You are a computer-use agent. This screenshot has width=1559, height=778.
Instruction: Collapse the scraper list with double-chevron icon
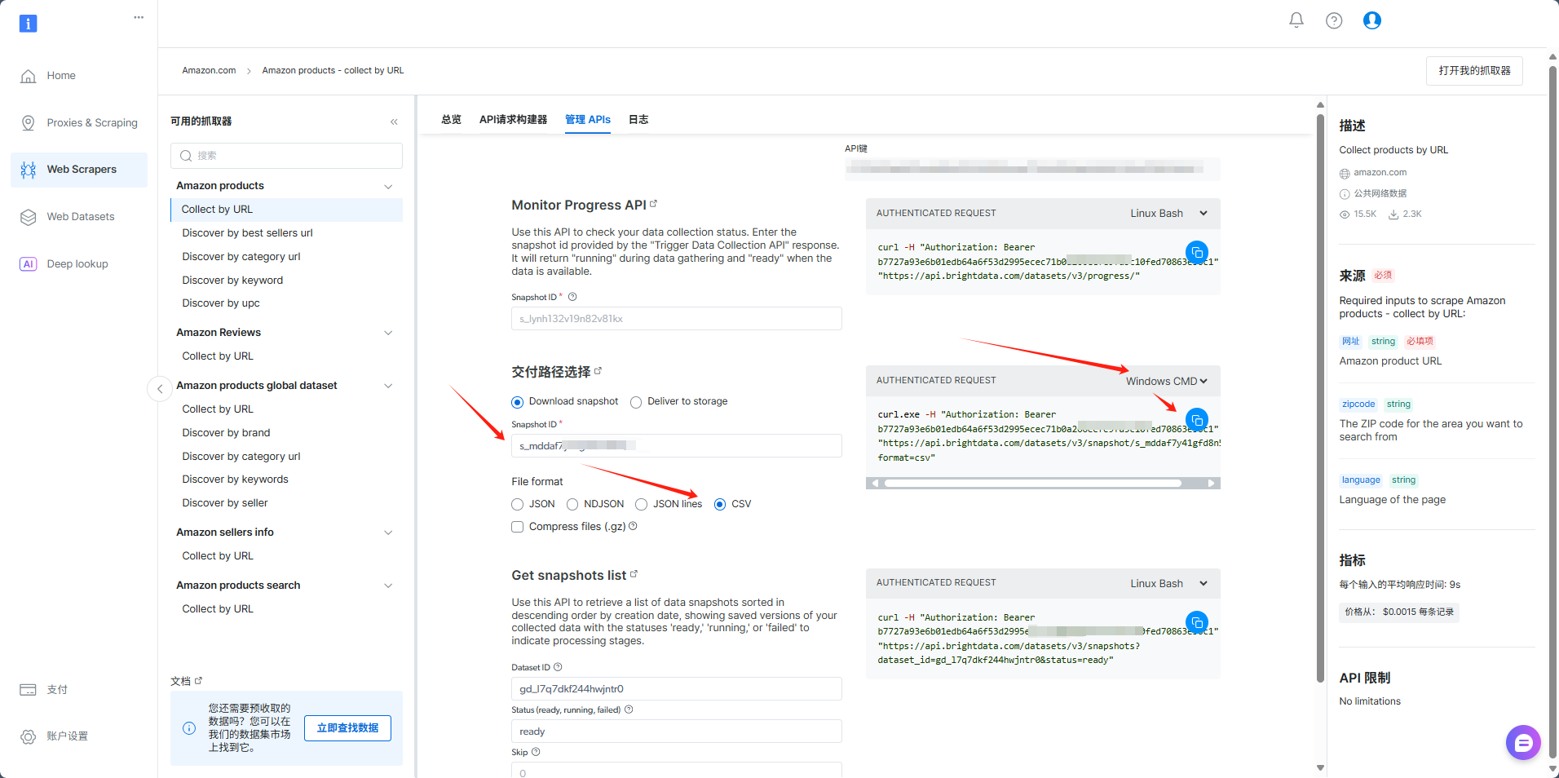click(394, 122)
